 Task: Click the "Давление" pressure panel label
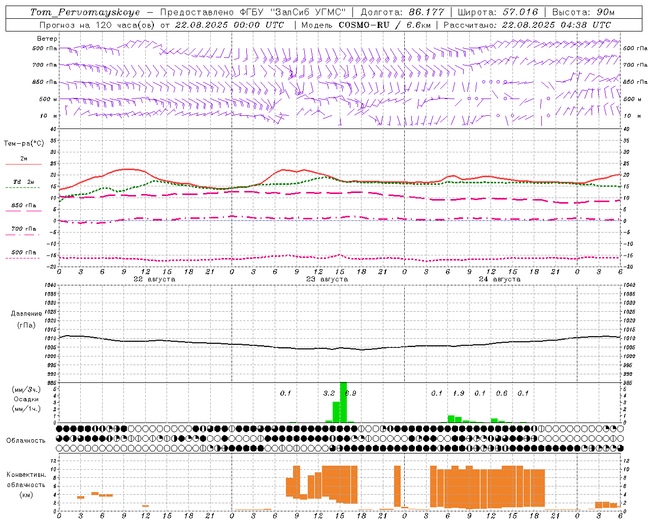coord(26,314)
